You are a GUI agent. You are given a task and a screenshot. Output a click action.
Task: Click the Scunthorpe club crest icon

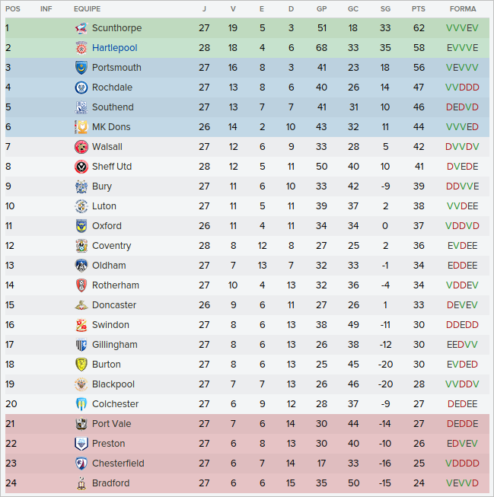click(x=81, y=28)
